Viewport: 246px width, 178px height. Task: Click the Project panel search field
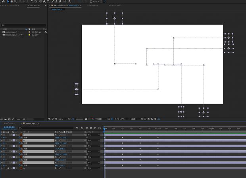pyautogui.click(x=23, y=25)
